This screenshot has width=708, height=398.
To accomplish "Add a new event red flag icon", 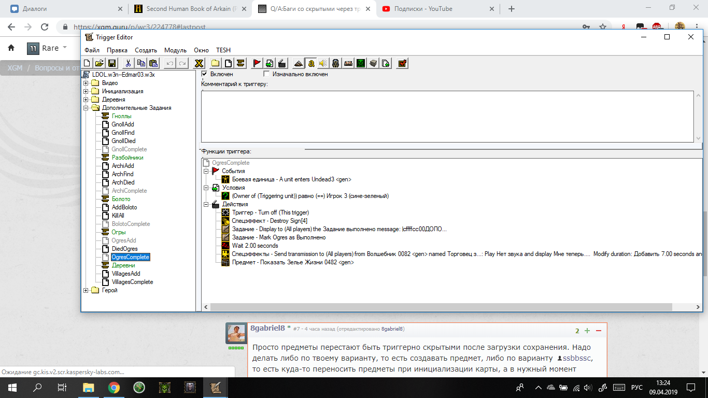I will coord(257,63).
